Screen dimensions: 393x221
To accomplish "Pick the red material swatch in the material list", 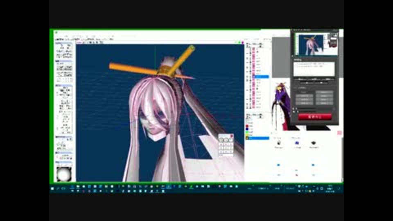I will [247, 126].
